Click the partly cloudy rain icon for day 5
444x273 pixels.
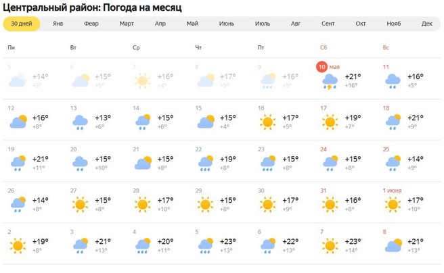(205, 245)
